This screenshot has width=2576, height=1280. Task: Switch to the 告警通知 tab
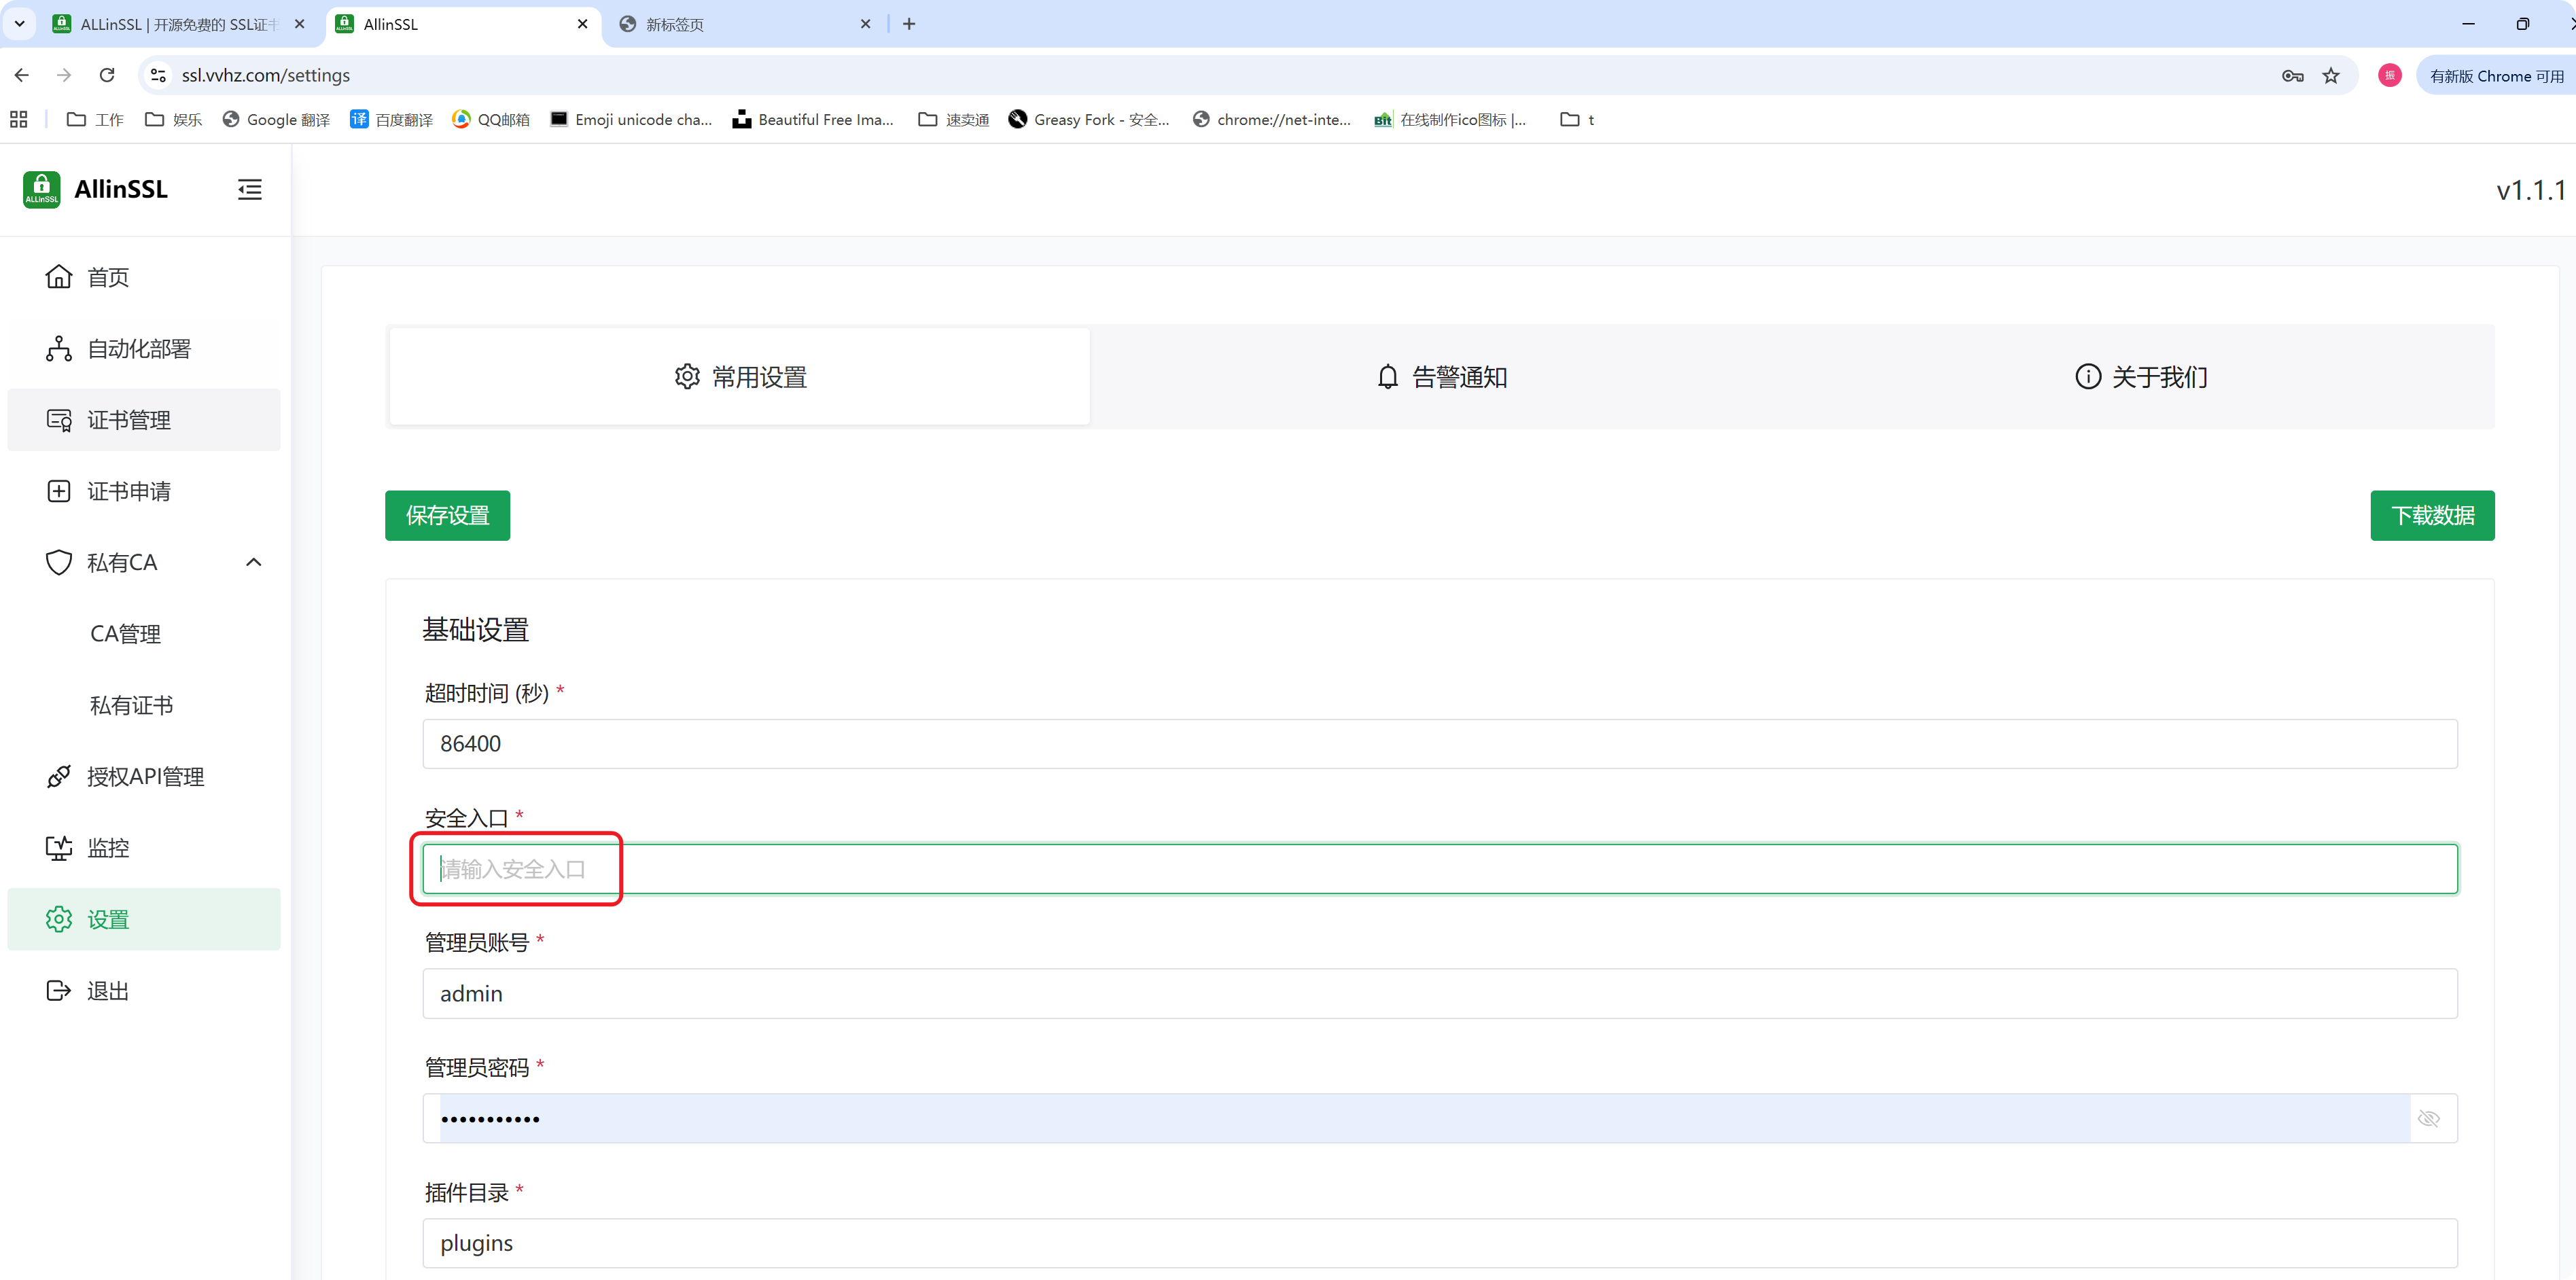(x=1440, y=377)
